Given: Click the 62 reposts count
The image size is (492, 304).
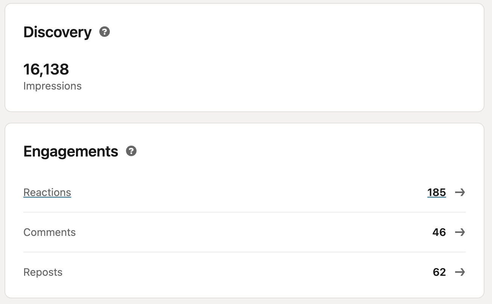Looking at the screenshot, I should coord(439,272).
